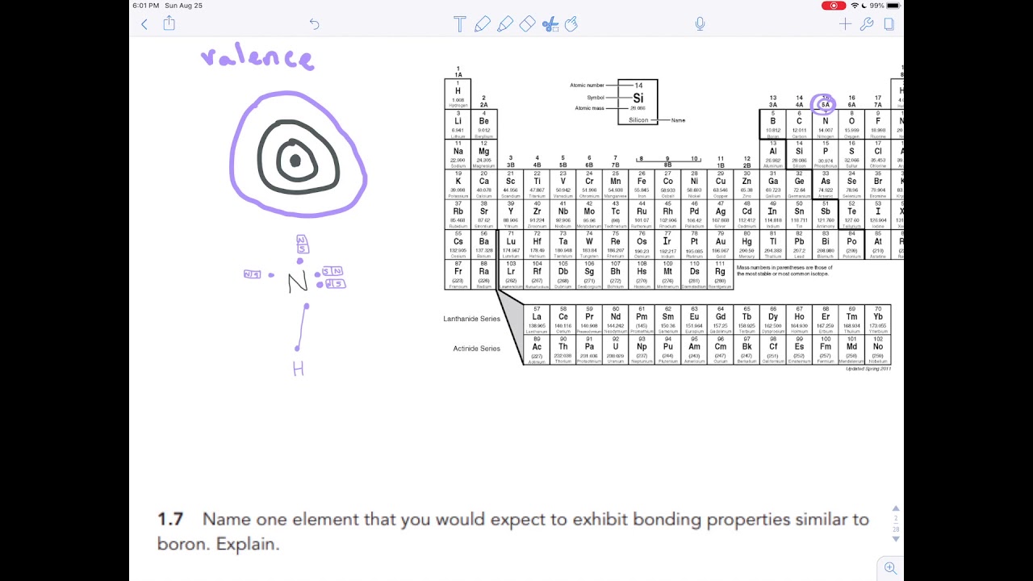Tap the 6:01 PM clock

[146, 6]
